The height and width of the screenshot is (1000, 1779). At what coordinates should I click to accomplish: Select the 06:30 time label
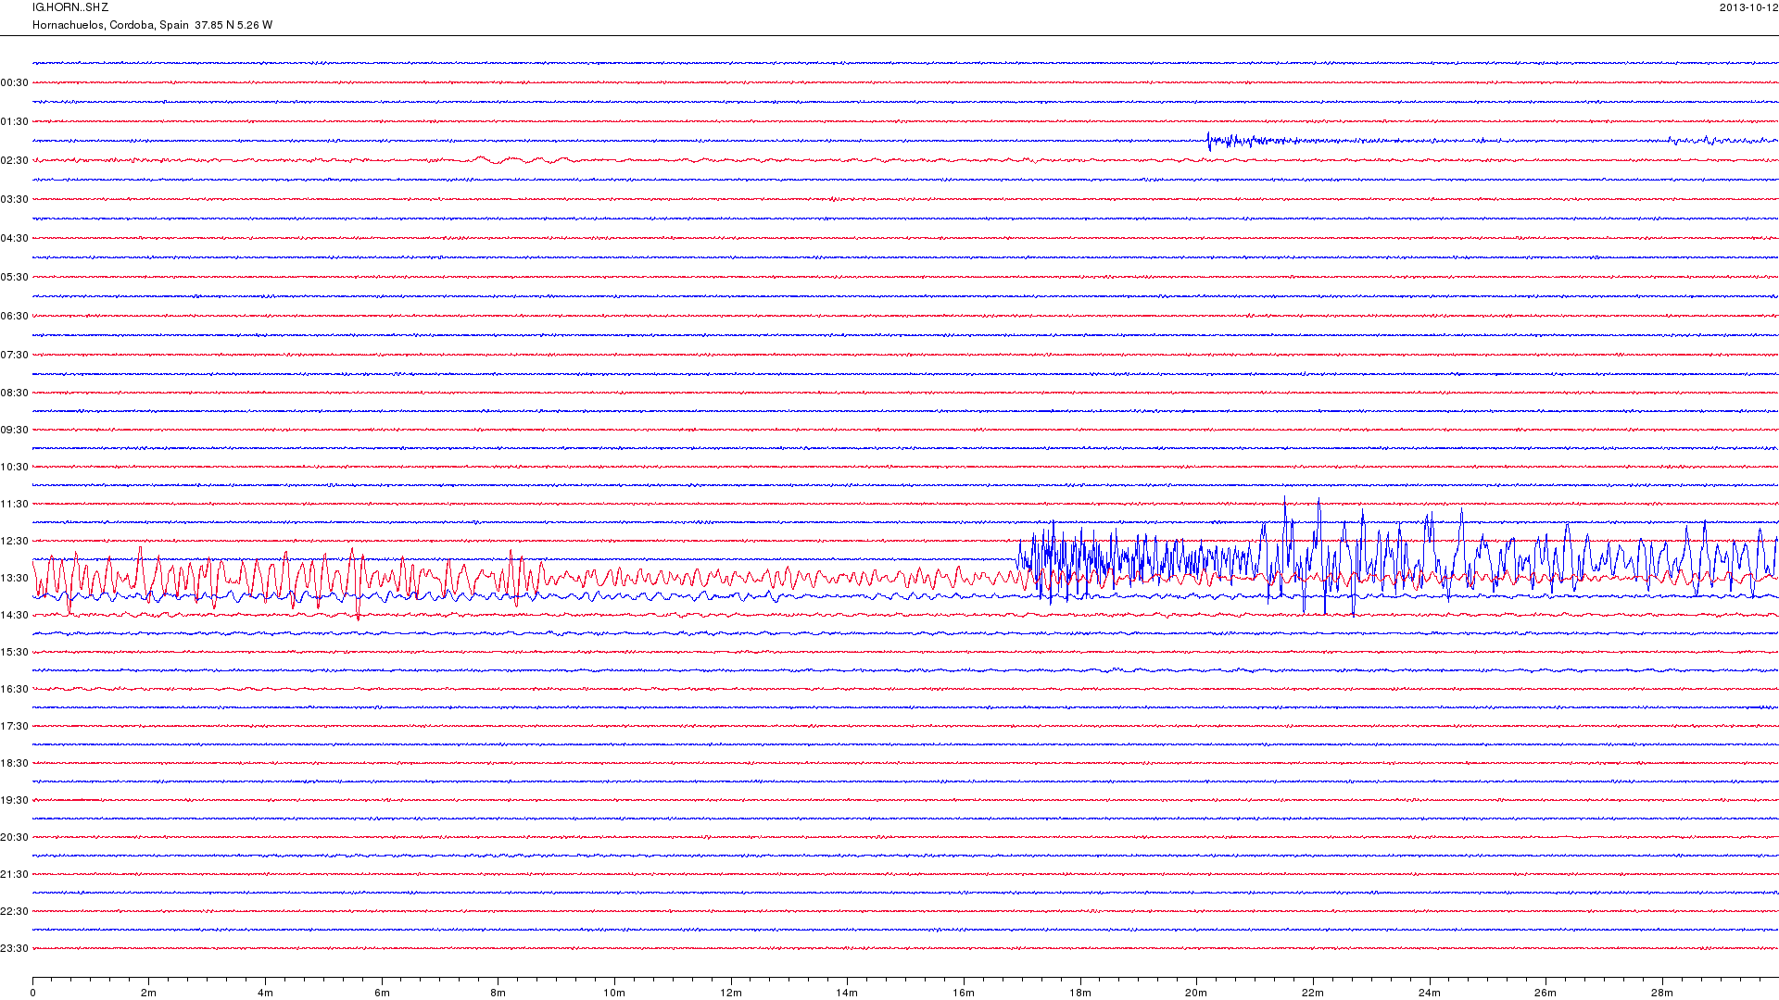(x=15, y=316)
